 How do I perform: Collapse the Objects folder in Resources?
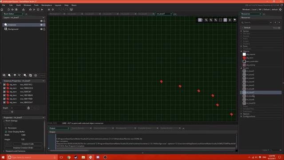(241, 52)
